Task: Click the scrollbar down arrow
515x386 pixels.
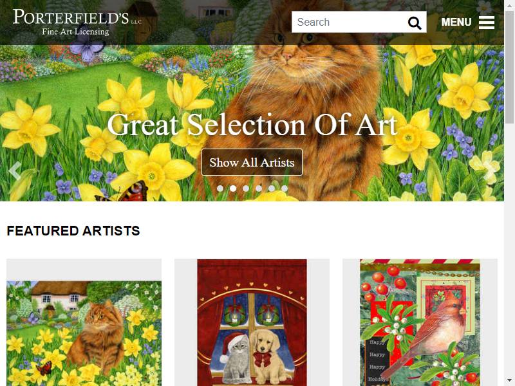Action: [509, 381]
